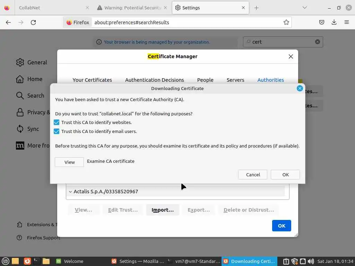The width and height of the screenshot is (355, 266).
Task: Open the file manager launcher in taskbar
Action: tap(46, 261)
